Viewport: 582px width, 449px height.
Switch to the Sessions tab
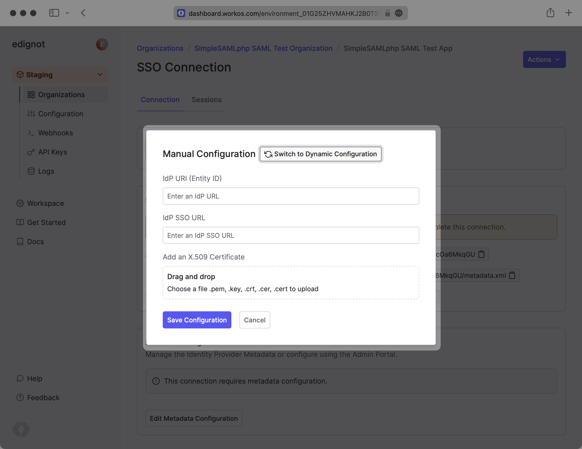(206, 100)
